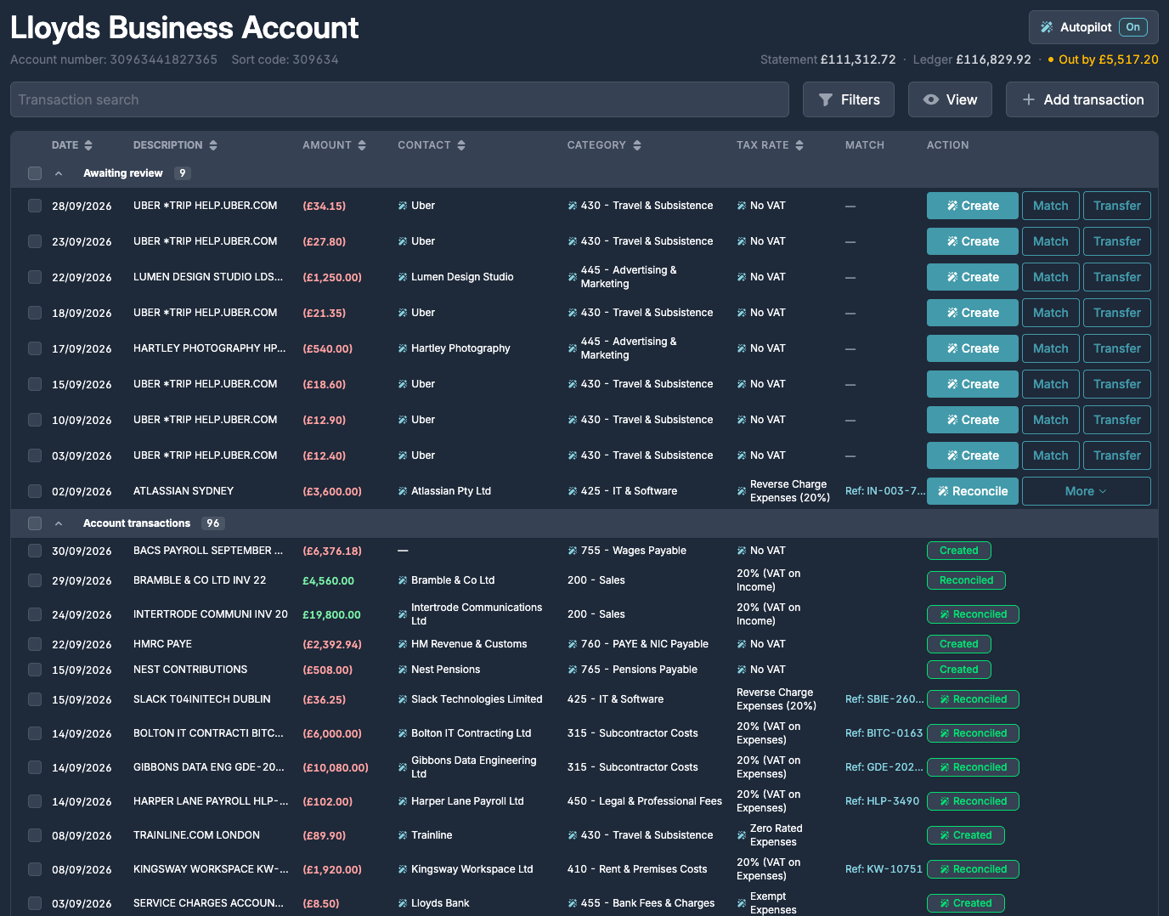Click the Created badge on BACS Payroll row

tap(959, 551)
